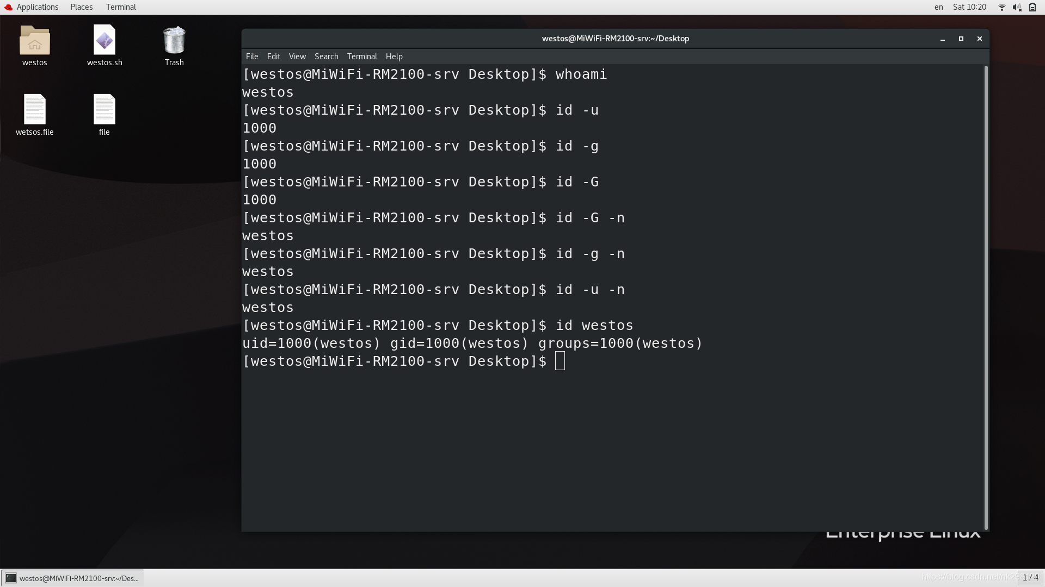1045x587 pixels.
Task: Click the 'id westos' command text
Action: (x=594, y=326)
